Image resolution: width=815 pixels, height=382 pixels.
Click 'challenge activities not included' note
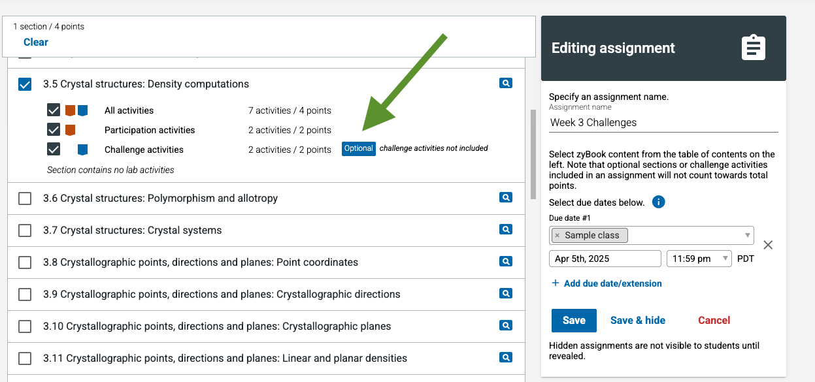(x=434, y=148)
